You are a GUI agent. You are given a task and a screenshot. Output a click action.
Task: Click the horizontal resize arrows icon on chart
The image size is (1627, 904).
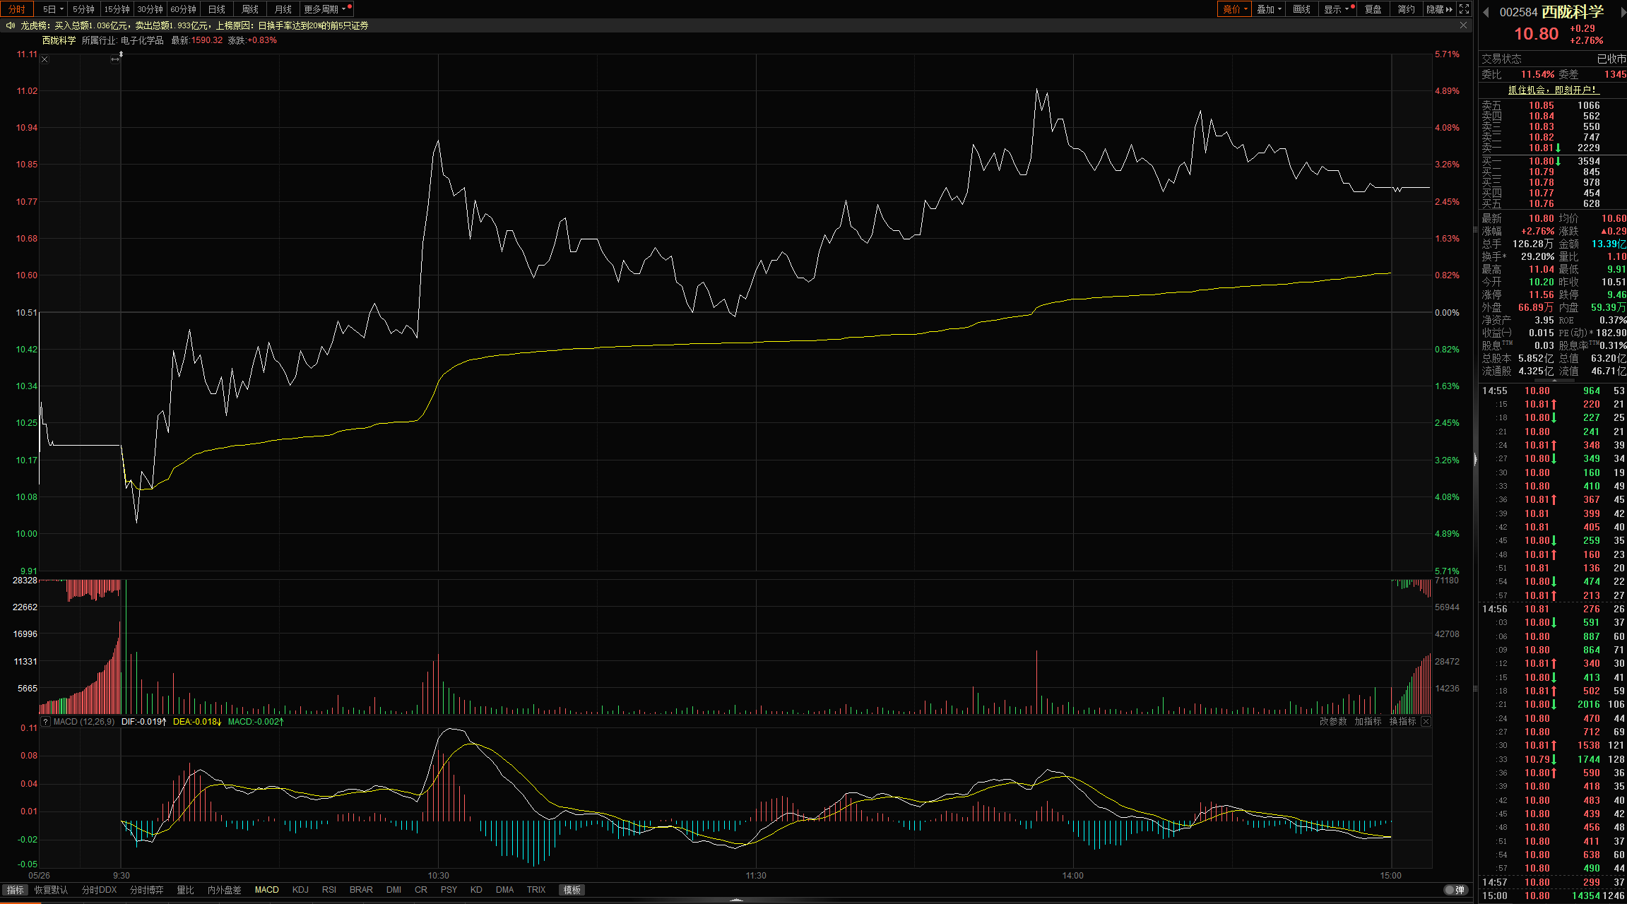coord(115,60)
